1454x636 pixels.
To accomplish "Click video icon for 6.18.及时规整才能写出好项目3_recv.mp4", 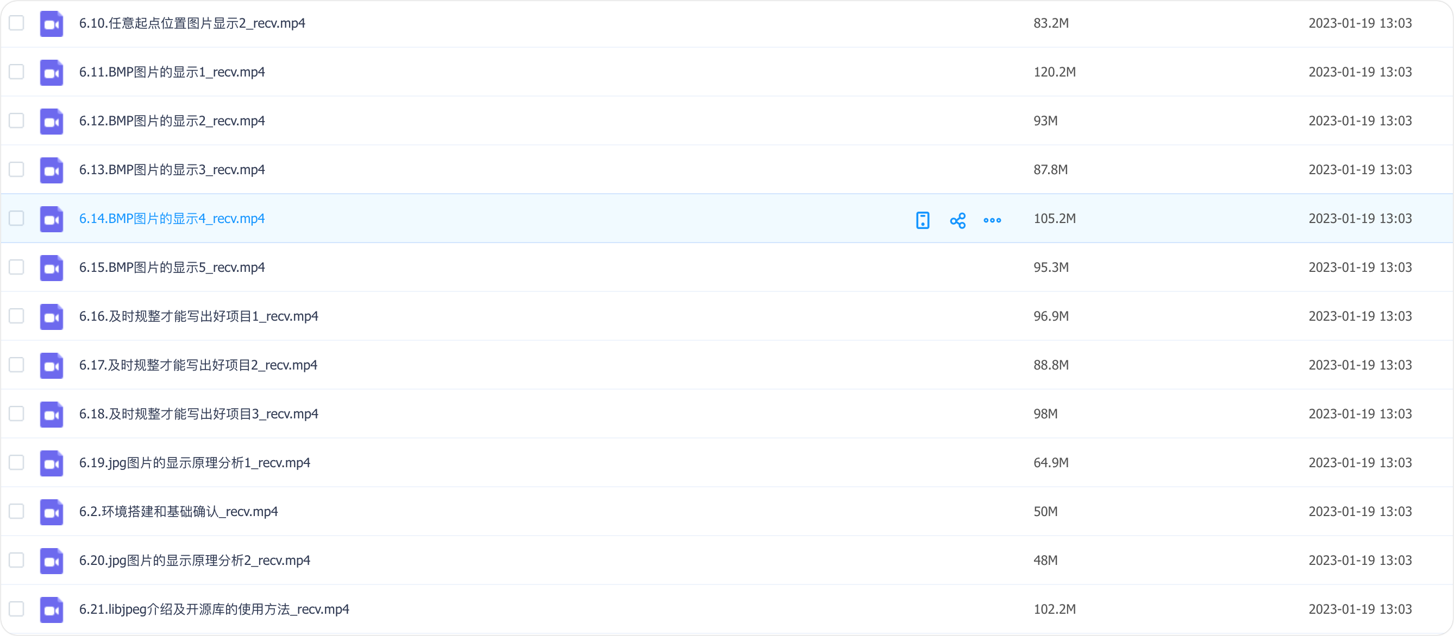I will click(52, 415).
